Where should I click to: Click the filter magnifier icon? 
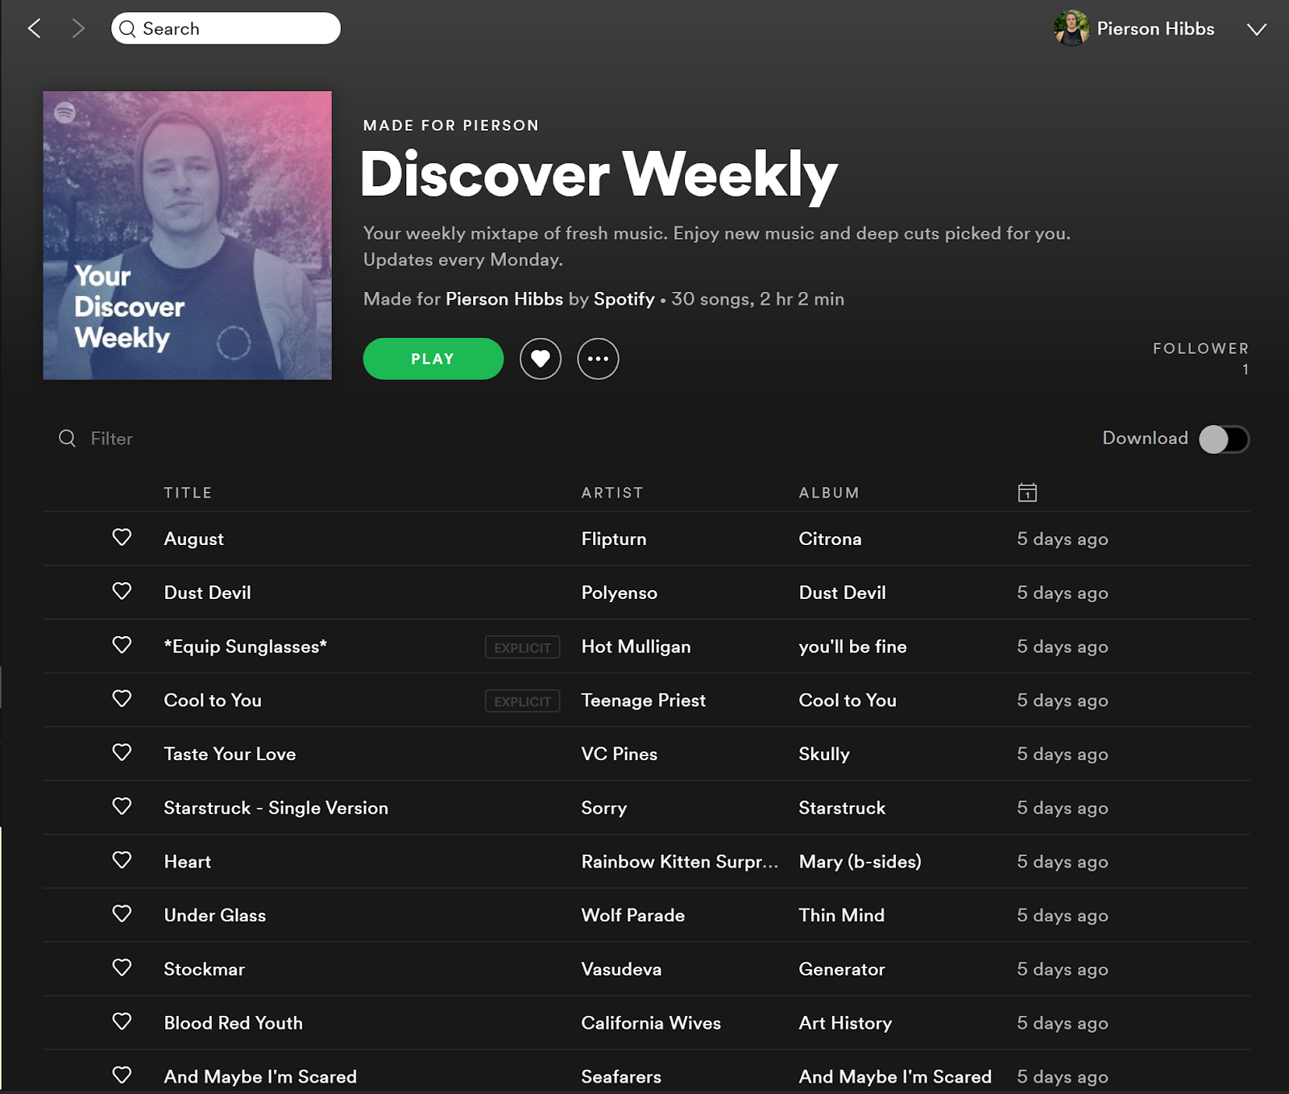coord(68,439)
